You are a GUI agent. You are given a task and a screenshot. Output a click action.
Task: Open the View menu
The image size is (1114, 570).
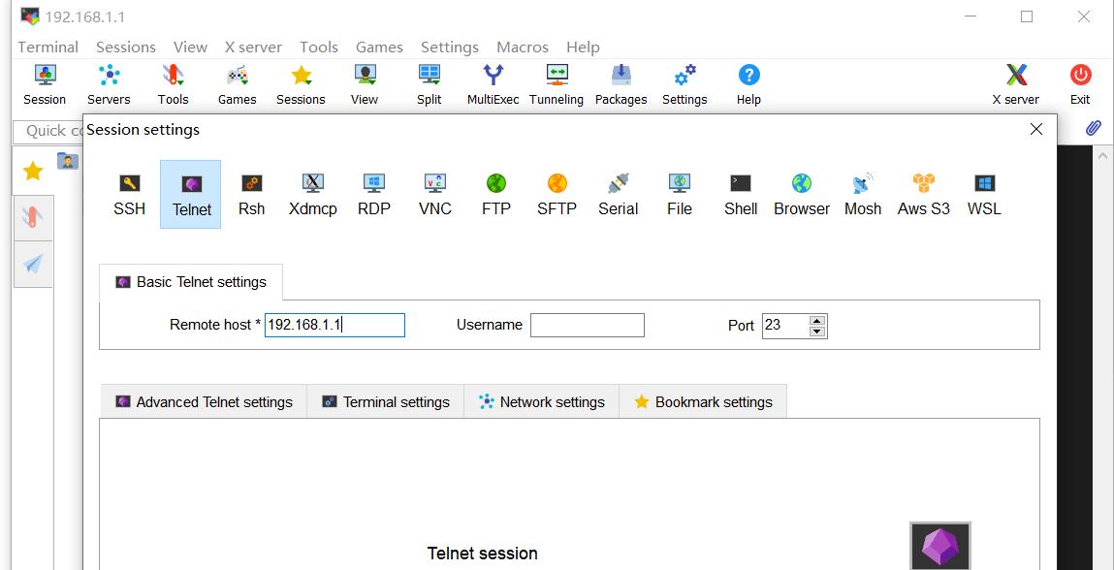[x=190, y=47]
